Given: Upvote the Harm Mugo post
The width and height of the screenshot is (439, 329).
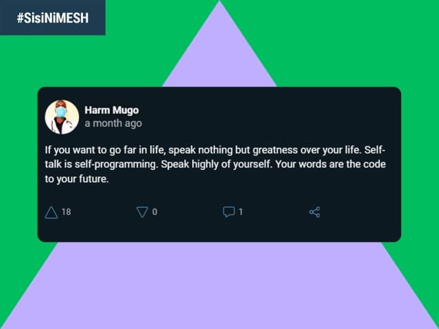Looking at the screenshot, I should click(51, 212).
